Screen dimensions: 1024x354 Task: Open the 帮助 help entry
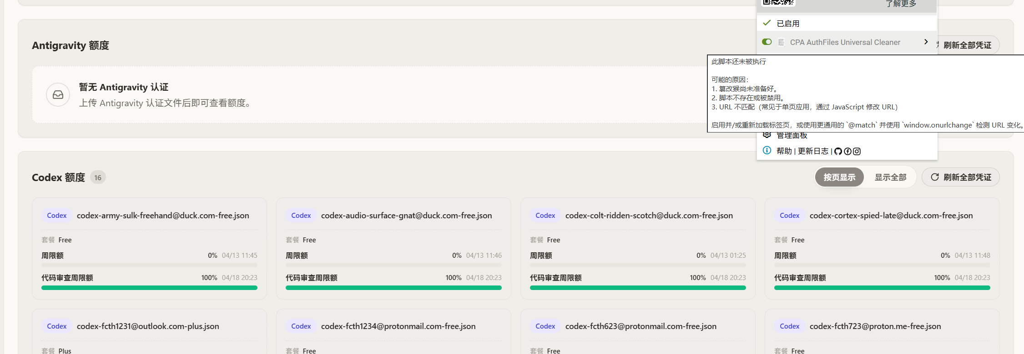[784, 151]
